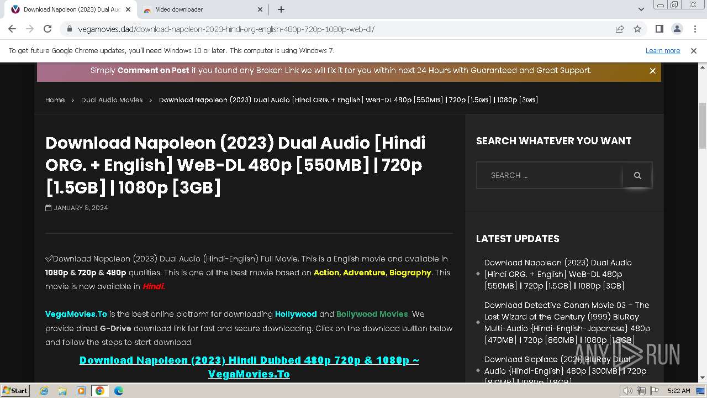Image resolution: width=707 pixels, height=398 pixels.
Task: Reload the current page
Action: pos(48,29)
